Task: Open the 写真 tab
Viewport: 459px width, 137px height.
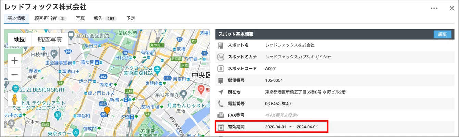Action: coord(80,18)
